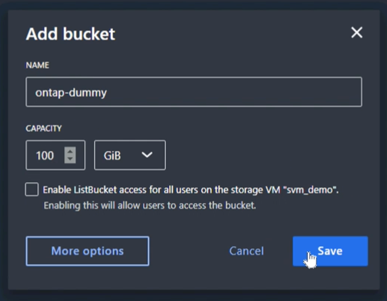Screen dimensions: 387x301
Task: Decrease capacity with the down arrow
Action: coord(70,159)
